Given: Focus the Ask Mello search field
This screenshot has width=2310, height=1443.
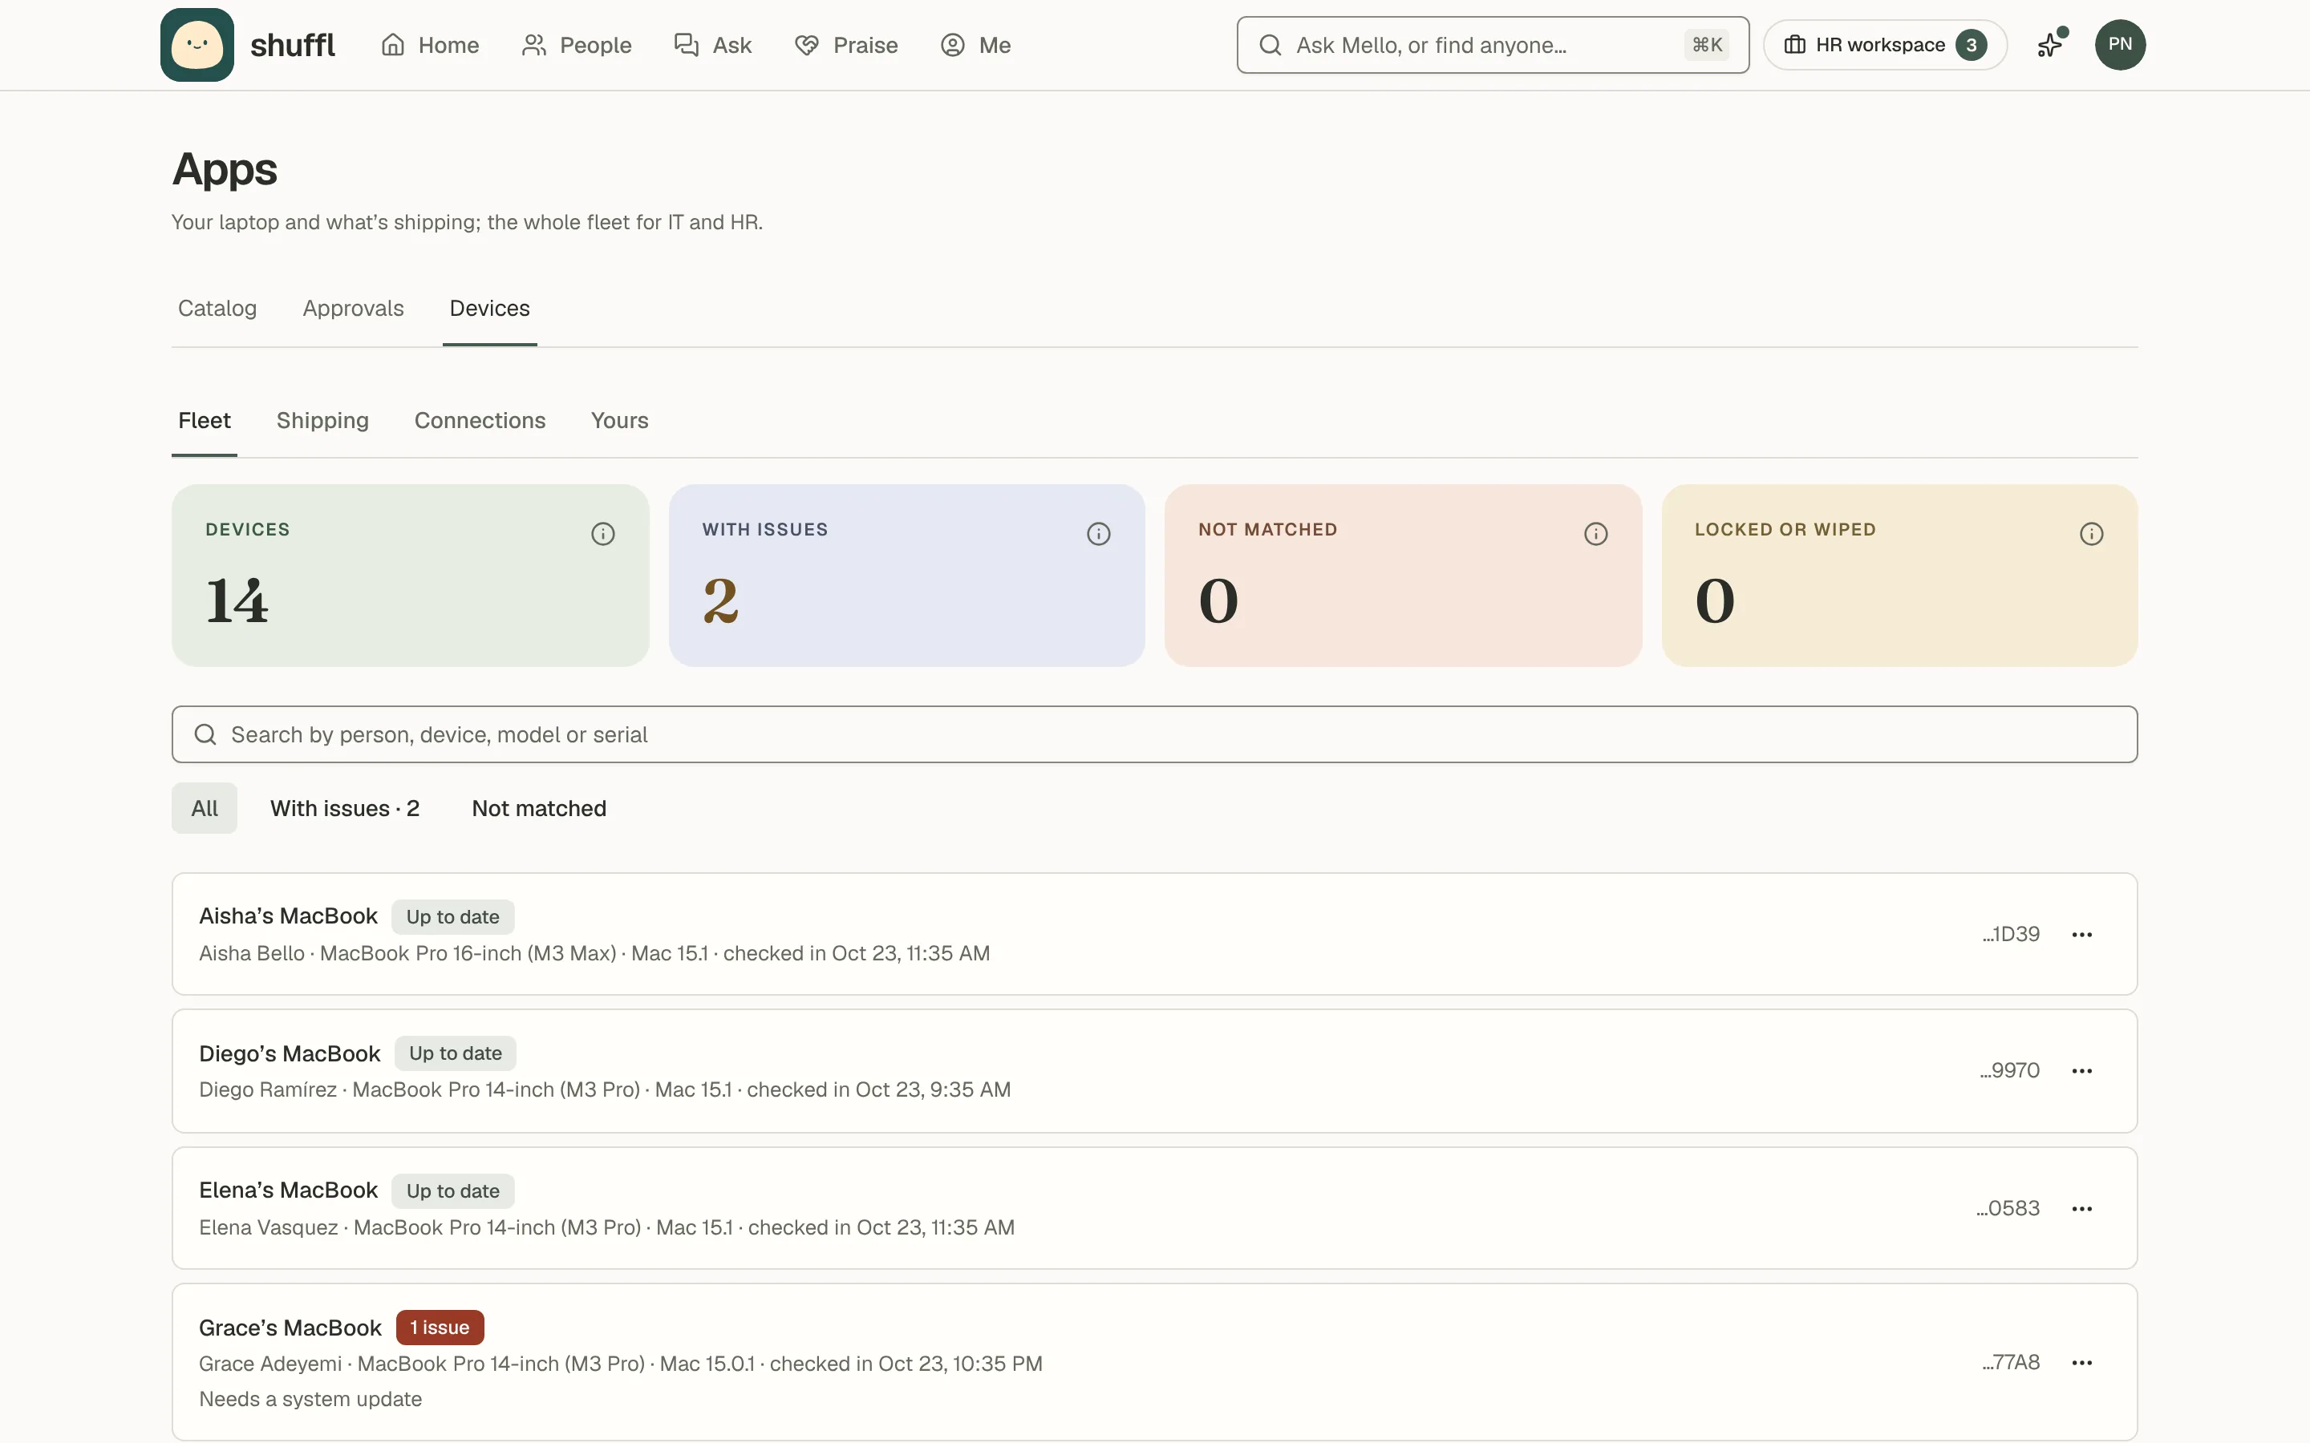Looking at the screenshot, I should (x=1492, y=45).
